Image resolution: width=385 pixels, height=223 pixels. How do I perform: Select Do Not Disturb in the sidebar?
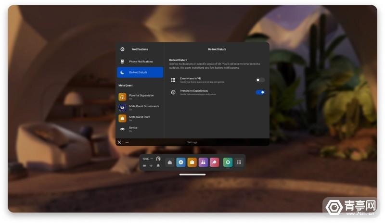(140, 73)
